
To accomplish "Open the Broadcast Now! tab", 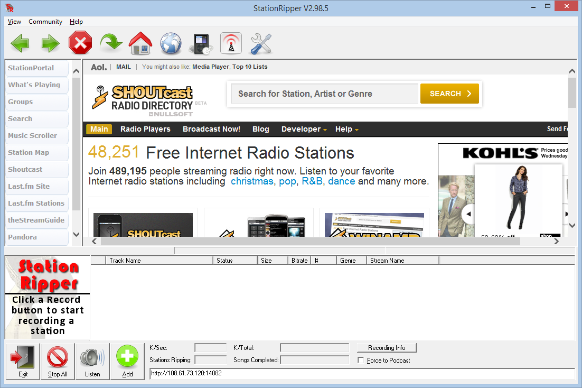I will point(211,129).
